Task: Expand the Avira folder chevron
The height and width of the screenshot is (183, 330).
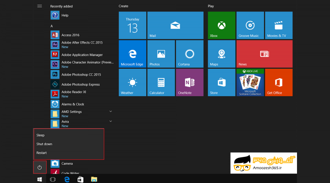Action: (x=110, y=121)
